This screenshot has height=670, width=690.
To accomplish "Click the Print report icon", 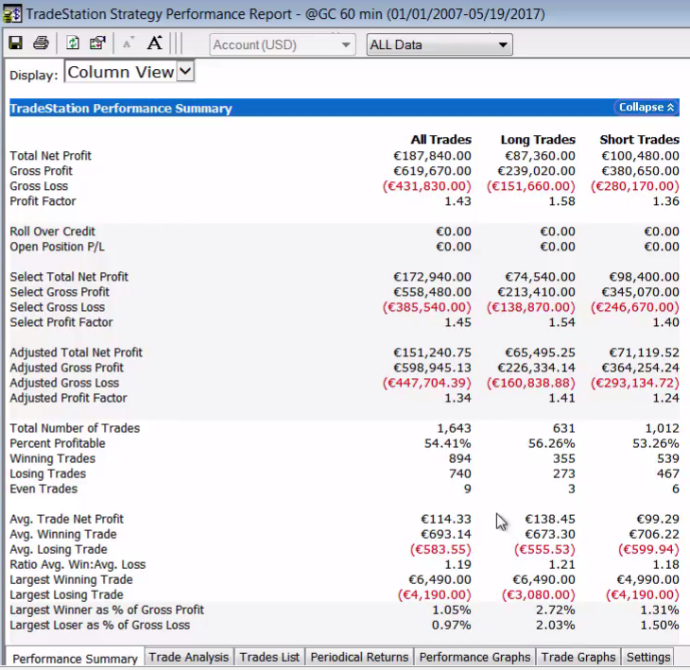I will coord(41,43).
